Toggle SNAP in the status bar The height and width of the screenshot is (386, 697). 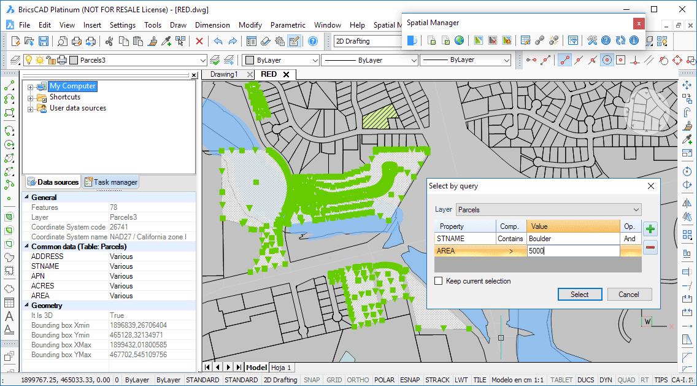click(312, 380)
